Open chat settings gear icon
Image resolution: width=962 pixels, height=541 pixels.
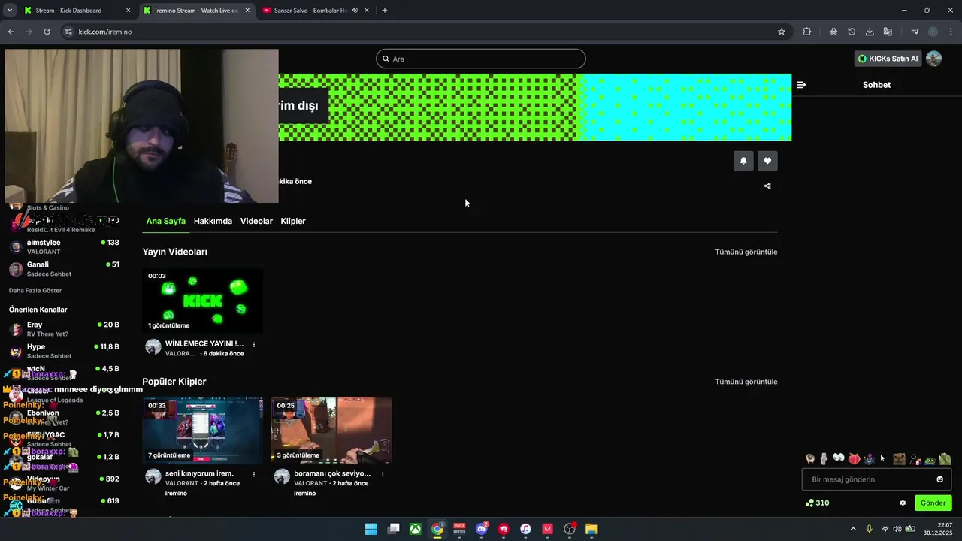click(903, 503)
